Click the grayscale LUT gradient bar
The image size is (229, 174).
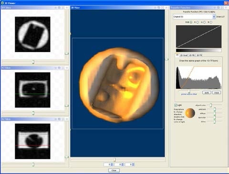198,51
